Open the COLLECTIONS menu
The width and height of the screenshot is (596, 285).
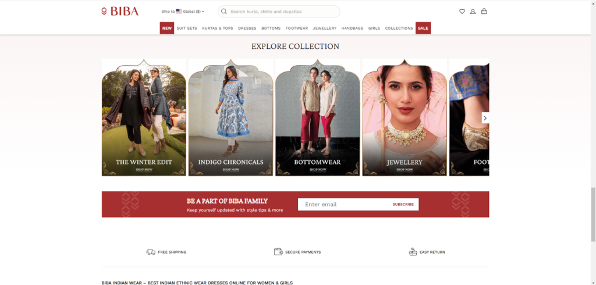399,28
